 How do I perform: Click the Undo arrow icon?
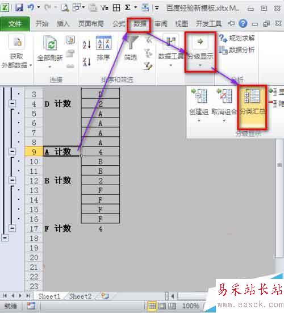[x=31, y=7]
